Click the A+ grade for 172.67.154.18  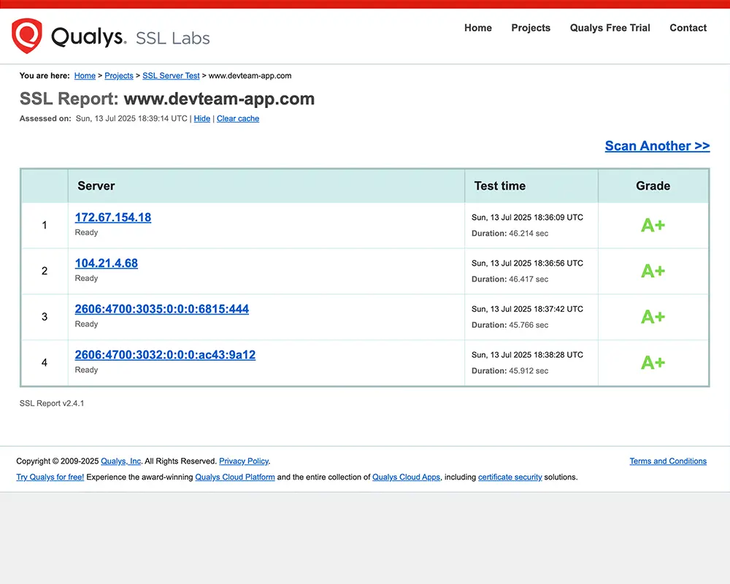point(653,226)
